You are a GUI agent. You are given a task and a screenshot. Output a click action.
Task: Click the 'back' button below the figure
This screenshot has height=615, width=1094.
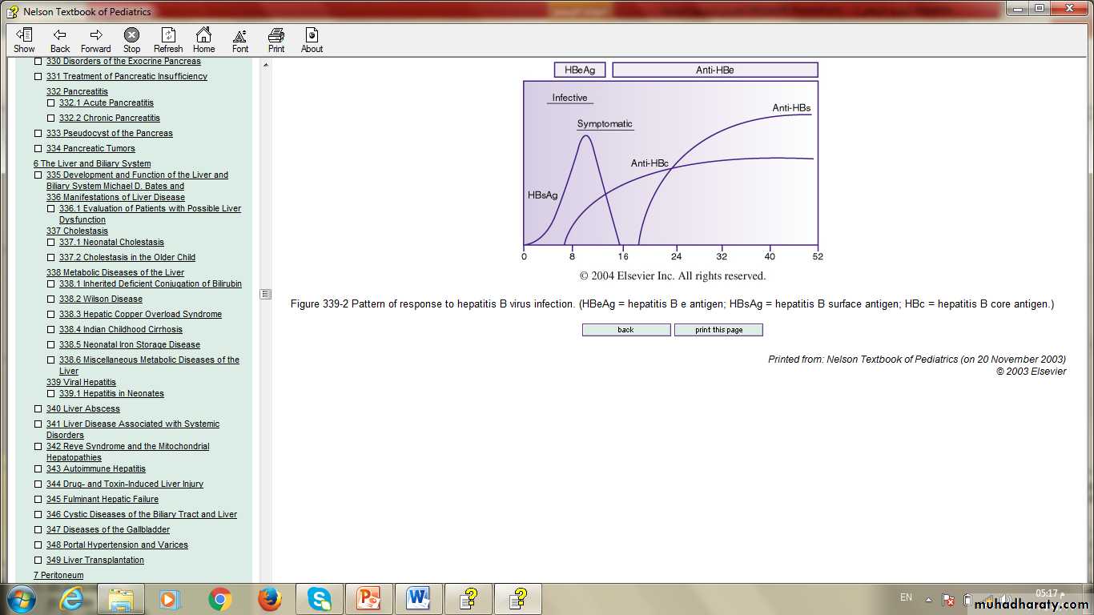point(625,330)
